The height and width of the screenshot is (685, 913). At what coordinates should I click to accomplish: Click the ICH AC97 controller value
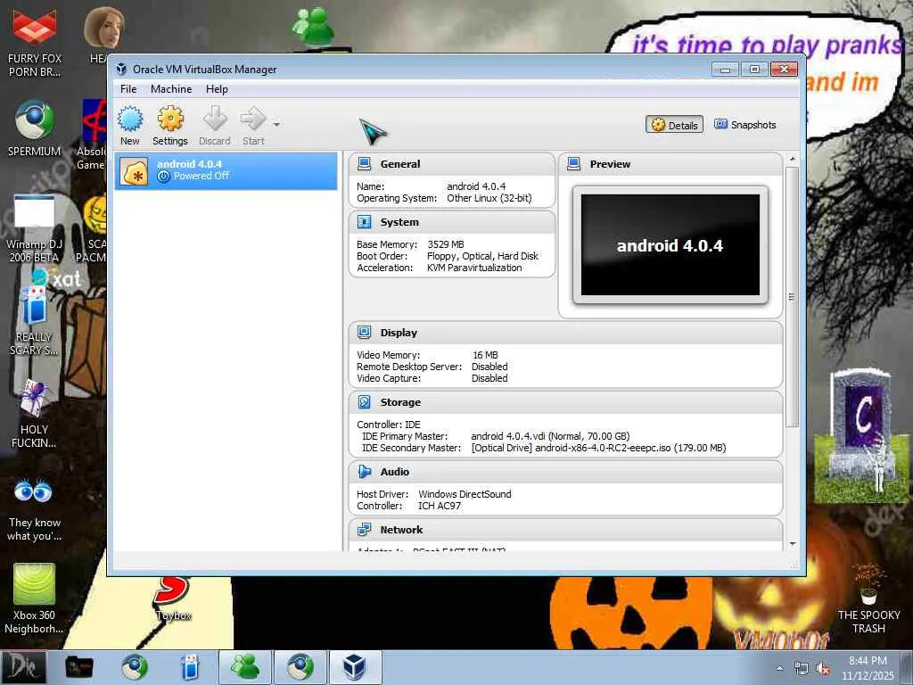click(440, 507)
